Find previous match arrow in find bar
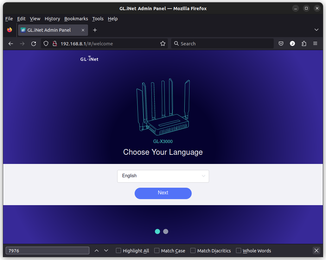The image size is (326, 260). tap(96, 250)
